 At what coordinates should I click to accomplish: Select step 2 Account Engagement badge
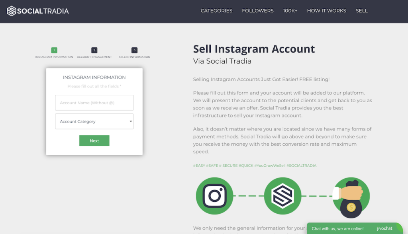pos(94,50)
